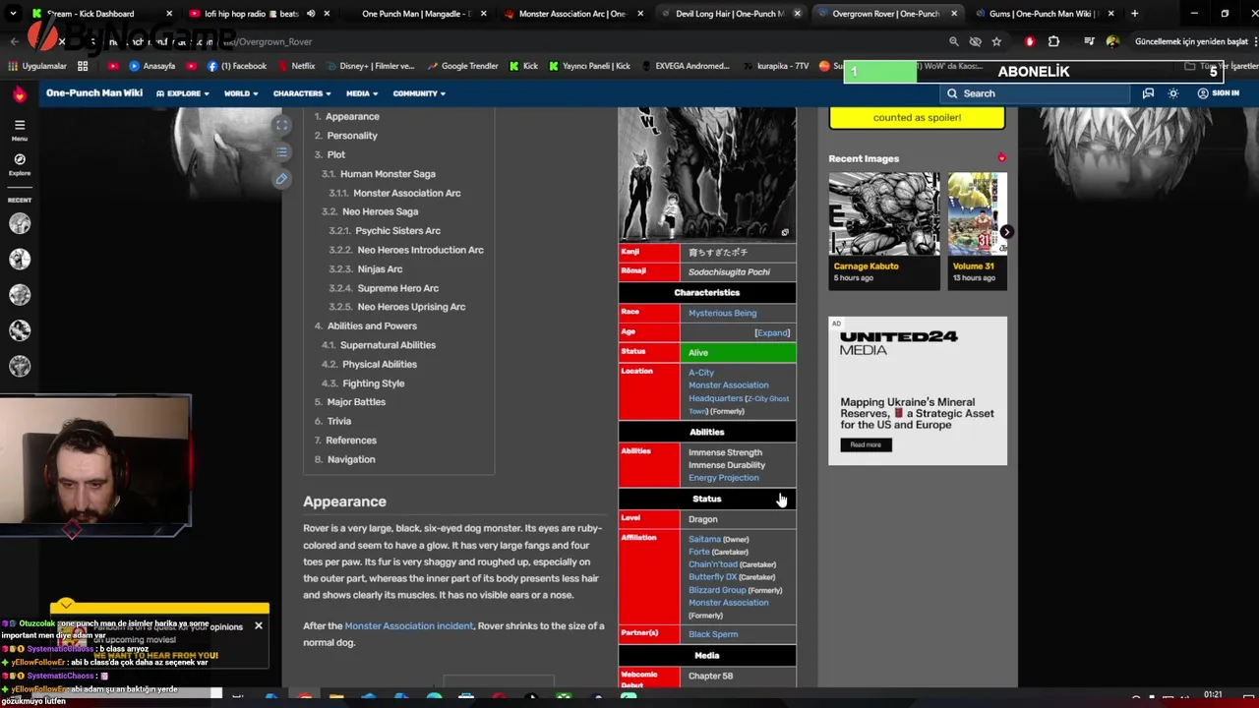Open the Google Trendler bookmark
Viewport: 1259px width, 708px height.
462,66
